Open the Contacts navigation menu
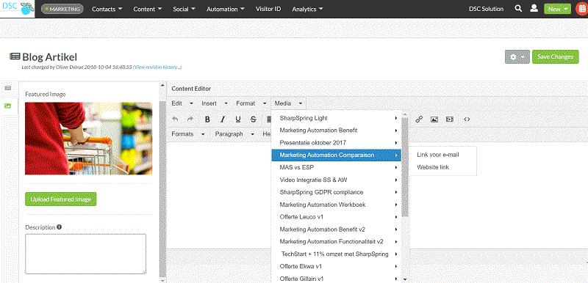 [107, 9]
